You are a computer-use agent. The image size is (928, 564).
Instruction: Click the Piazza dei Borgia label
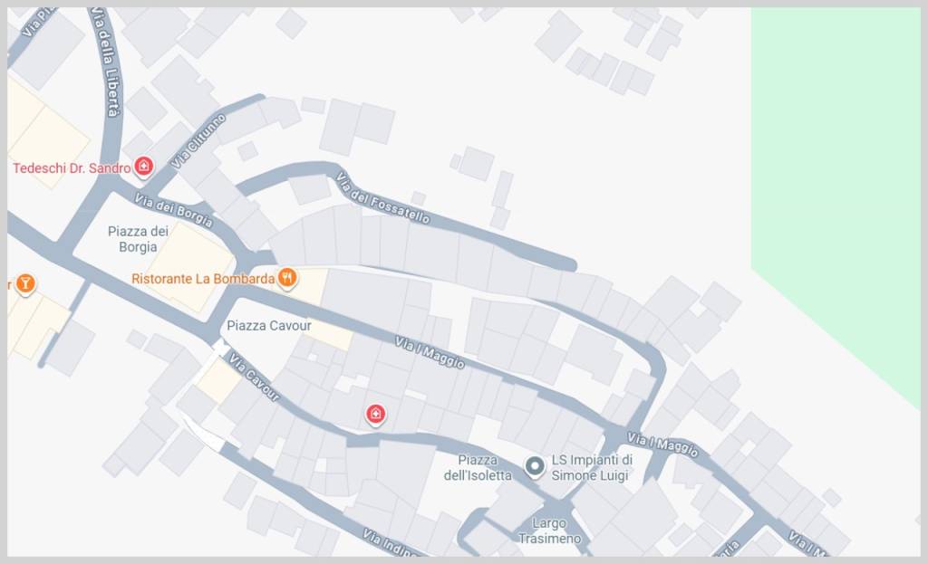point(138,239)
